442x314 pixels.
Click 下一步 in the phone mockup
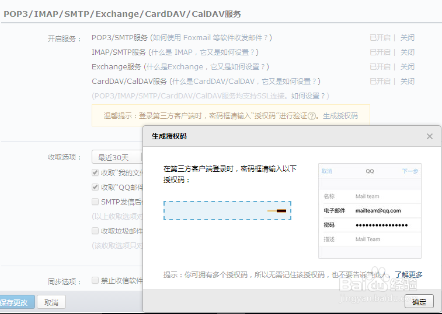point(410,171)
